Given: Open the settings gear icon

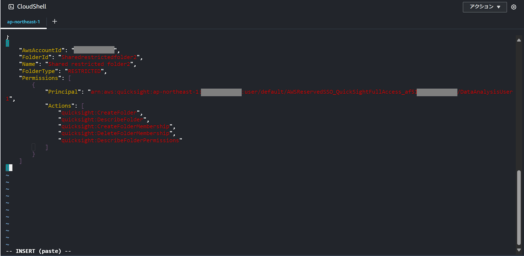Looking at the screenshot, I should tap(514, 7).
